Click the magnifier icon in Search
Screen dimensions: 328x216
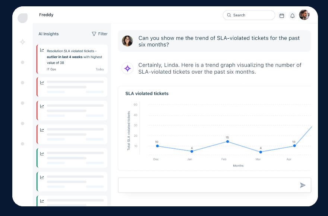point(229,15)
